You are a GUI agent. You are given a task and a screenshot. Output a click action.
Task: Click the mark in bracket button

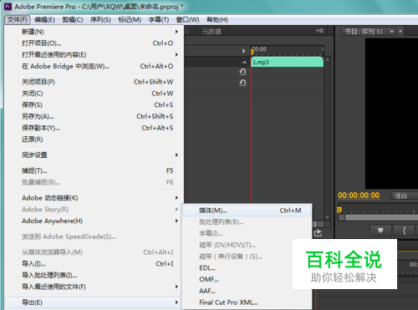[404, 231]
